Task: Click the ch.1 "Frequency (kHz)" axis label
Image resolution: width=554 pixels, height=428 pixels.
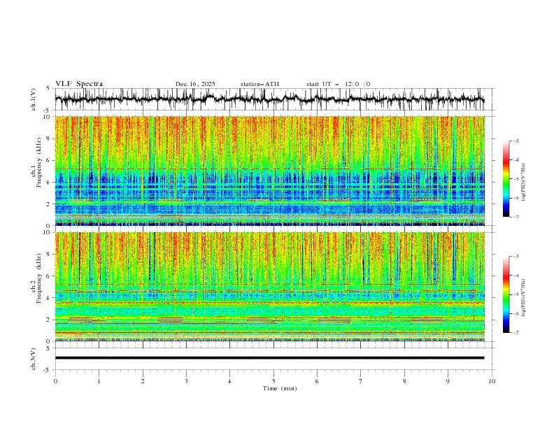Action: coord(39,162)
